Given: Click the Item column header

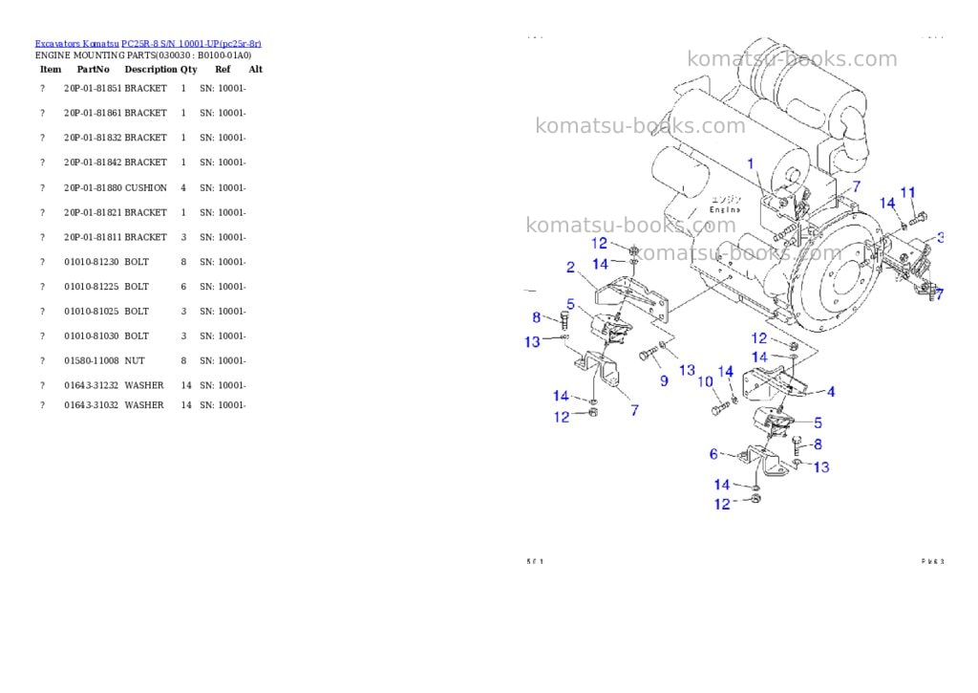Looking at the screenshot, I should (x=51, y=69).
